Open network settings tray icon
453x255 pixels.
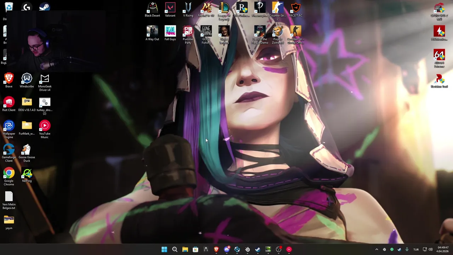pyautogui.click(x=425, y=249)
